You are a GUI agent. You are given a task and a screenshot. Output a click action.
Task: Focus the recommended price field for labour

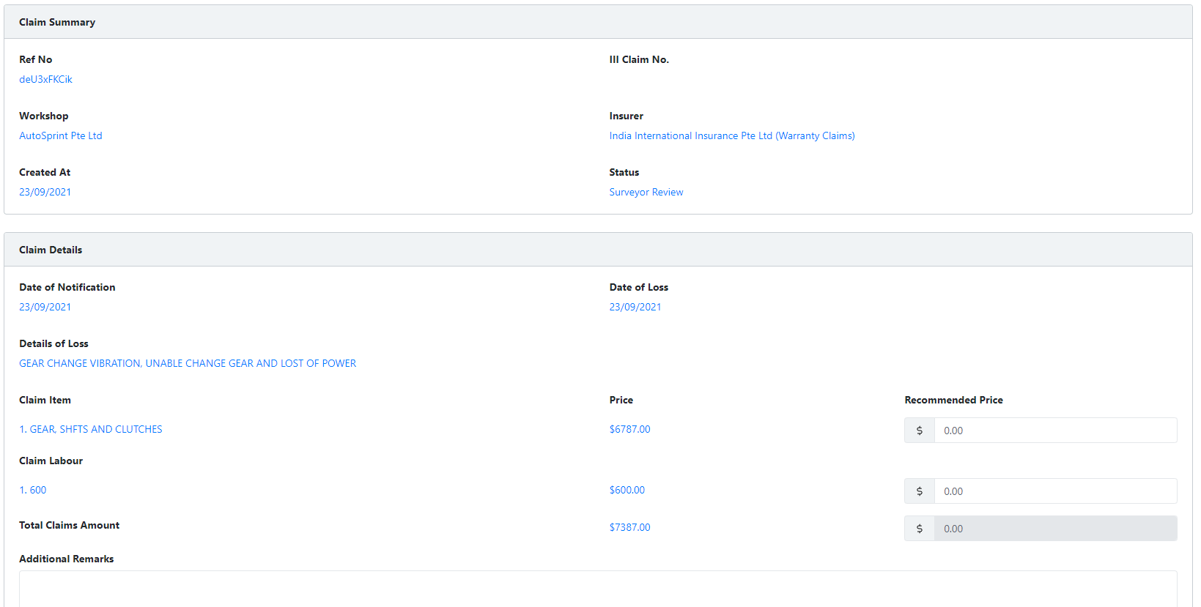coord(1055,491)
